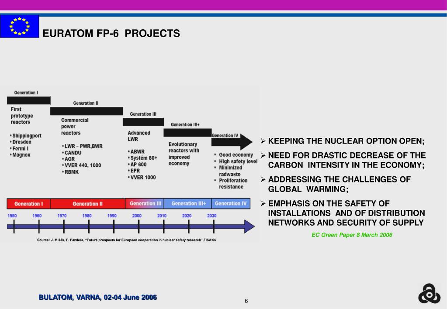Click the 1960 timeline year marker

pos(37,216)
